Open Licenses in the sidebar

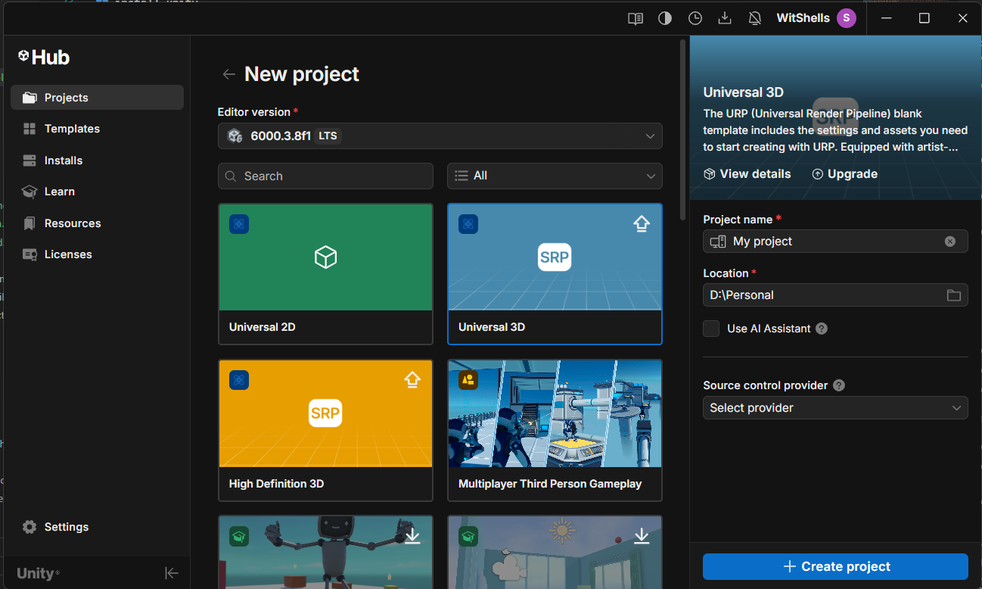pyautogui.click(x=97, y=254)
